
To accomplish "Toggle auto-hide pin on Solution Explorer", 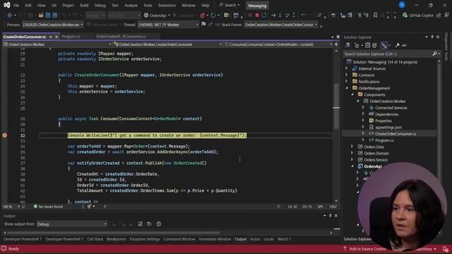I will [x=432, y=37].
